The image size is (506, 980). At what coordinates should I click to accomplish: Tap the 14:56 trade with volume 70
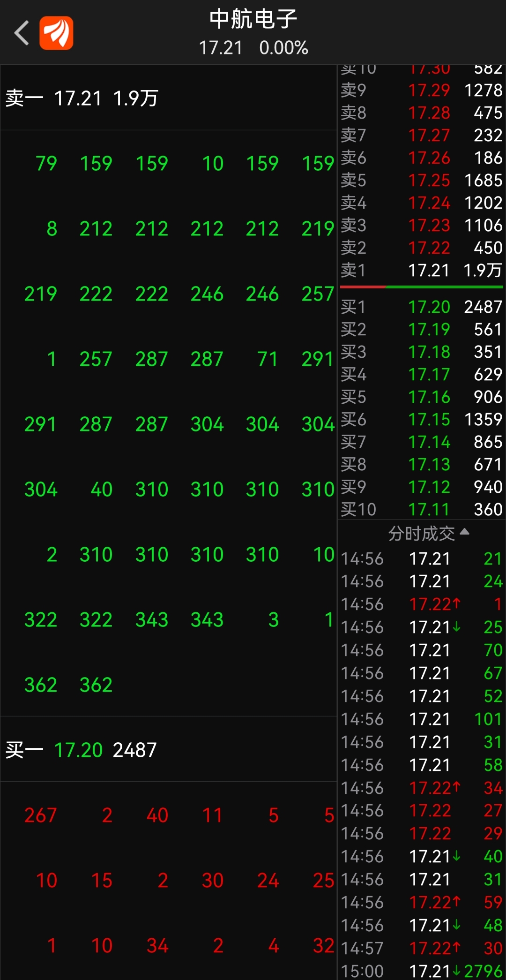click(422, 650)
